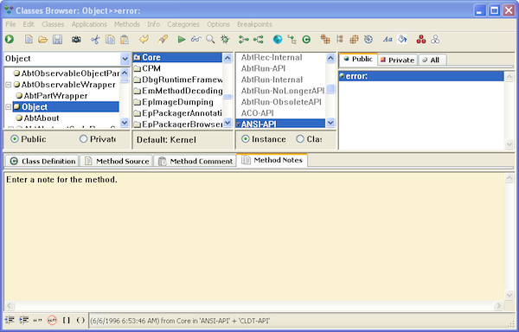Viewport: 519px width, 332px height.
Task: Select the error: method in list
Action: [x=421, y=76]
